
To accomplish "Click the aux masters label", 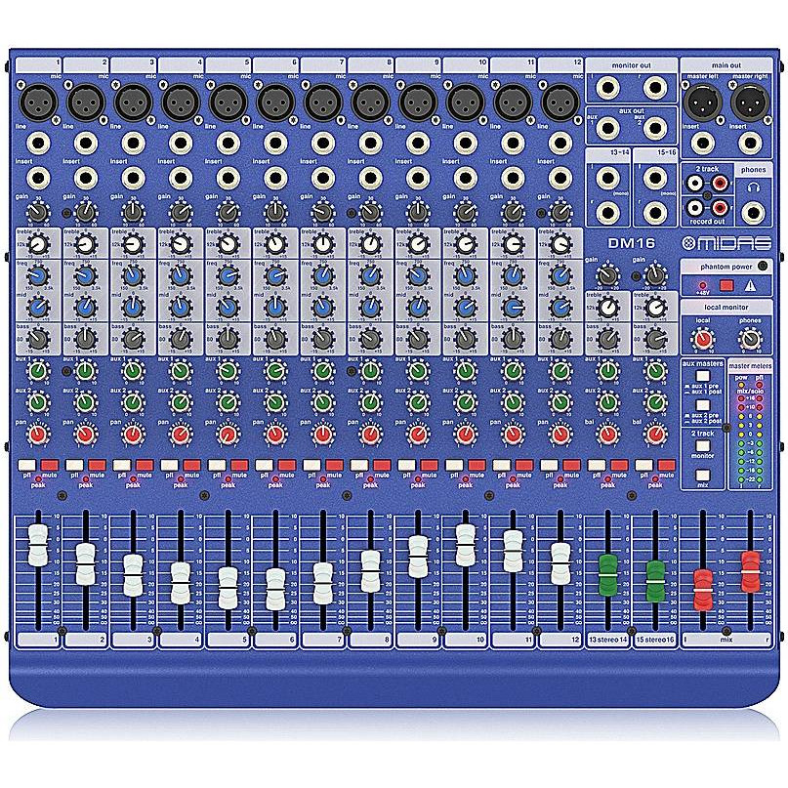I will tap(703, 363).
